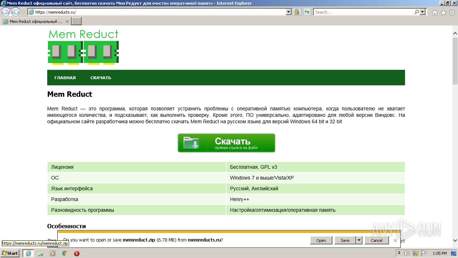The image size is (458, 258).
Task: Open the recent pages dropdown beside Forward
Action: (x=23, y=12)
